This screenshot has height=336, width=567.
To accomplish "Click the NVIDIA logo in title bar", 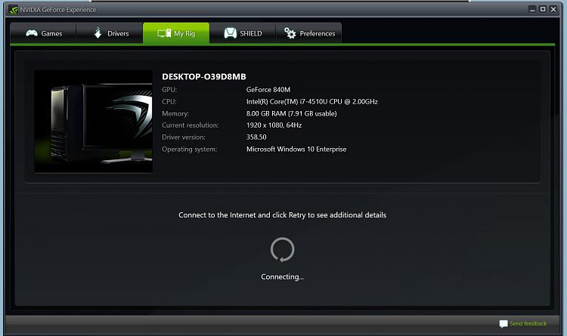I will (14, 9).
